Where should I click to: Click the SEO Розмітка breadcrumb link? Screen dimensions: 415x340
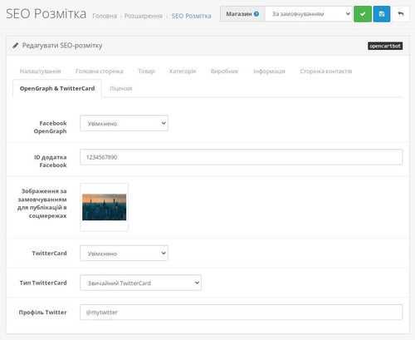click(x=191, y=16)
